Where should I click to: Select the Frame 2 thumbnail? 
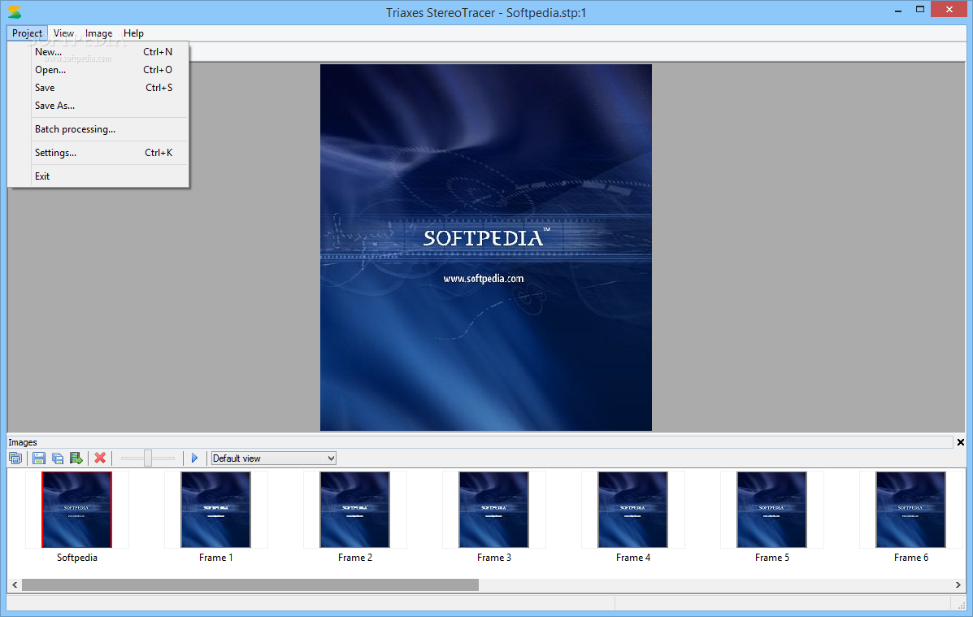(x=355, y=510)
